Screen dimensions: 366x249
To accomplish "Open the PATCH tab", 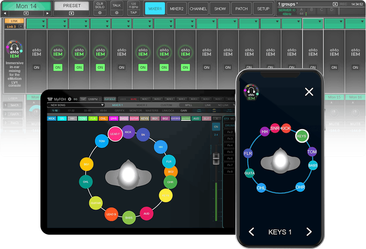I will [241, 9].
